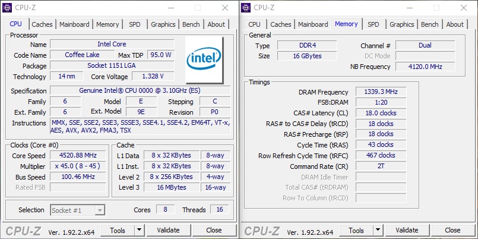This screenshot has width=478, height=239.
Task: Click the NB Frequency value '4120.0 MHz'
Action: (x=425, y=67)
